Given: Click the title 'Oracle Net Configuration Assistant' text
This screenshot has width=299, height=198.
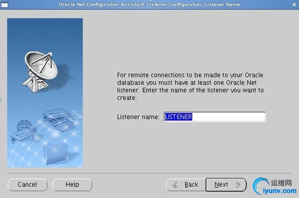Looking at the screenshot, I should pos(101,4).
